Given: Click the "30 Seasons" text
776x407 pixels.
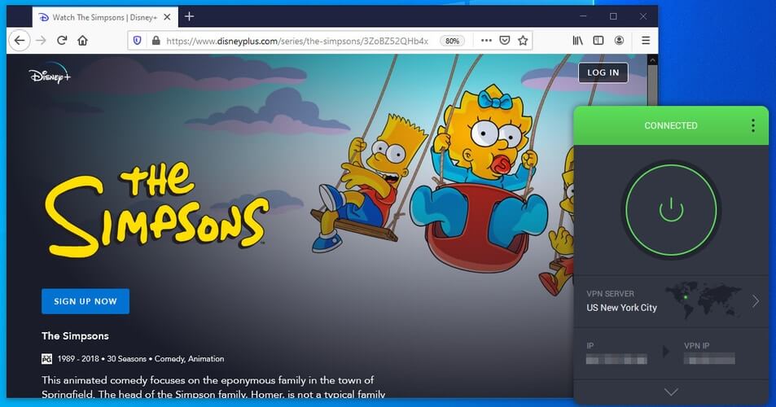Looking at the screenshot, I should click(x=127, y=359).
